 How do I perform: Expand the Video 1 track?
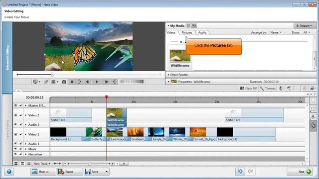coord(26,134)
